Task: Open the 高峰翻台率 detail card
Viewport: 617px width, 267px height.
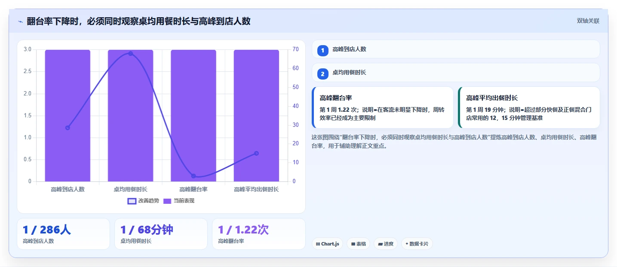Action: [383, 107]
